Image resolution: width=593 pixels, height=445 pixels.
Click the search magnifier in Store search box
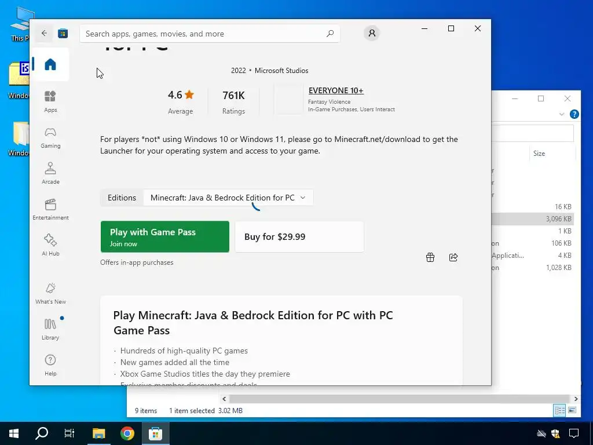coord(330,34)
